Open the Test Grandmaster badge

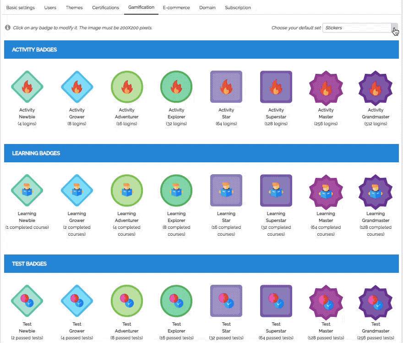point(375,301)
